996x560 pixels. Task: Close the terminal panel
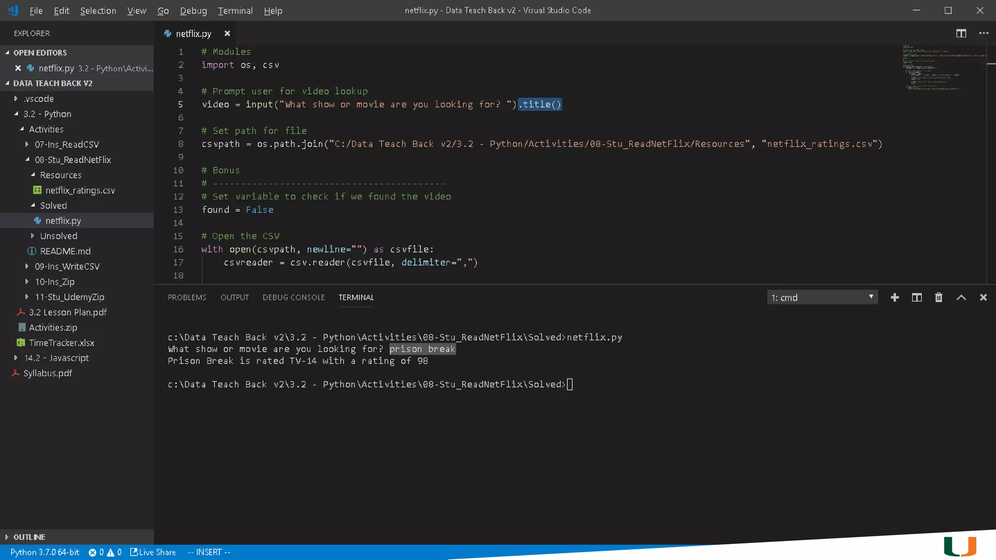983,297
